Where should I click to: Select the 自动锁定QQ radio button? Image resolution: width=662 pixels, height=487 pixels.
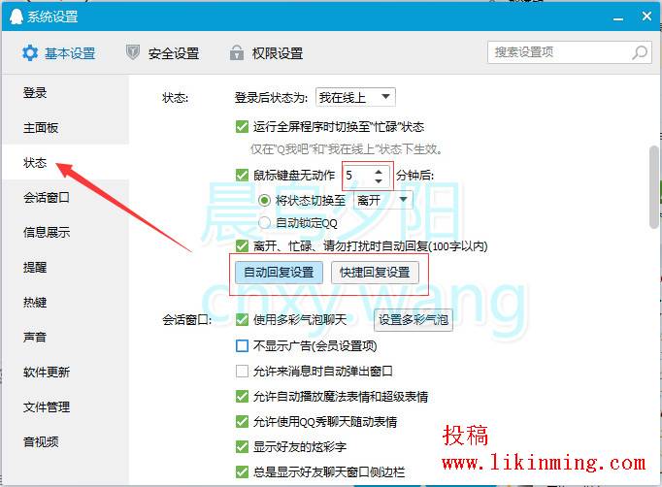click(265, 222)
